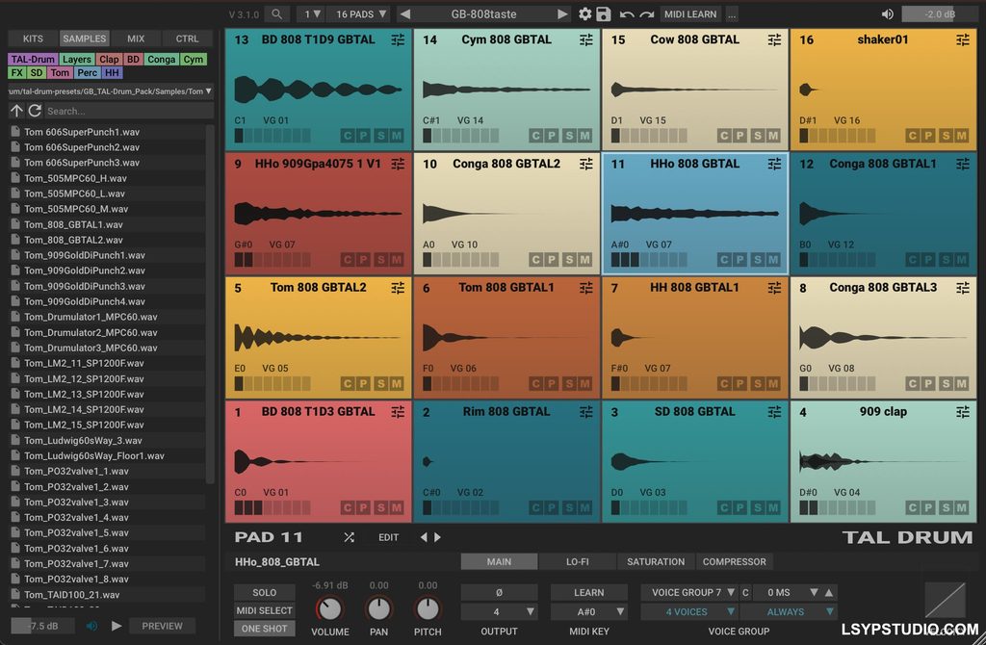Save preset with the floppy disk icon

coord(603,13)
